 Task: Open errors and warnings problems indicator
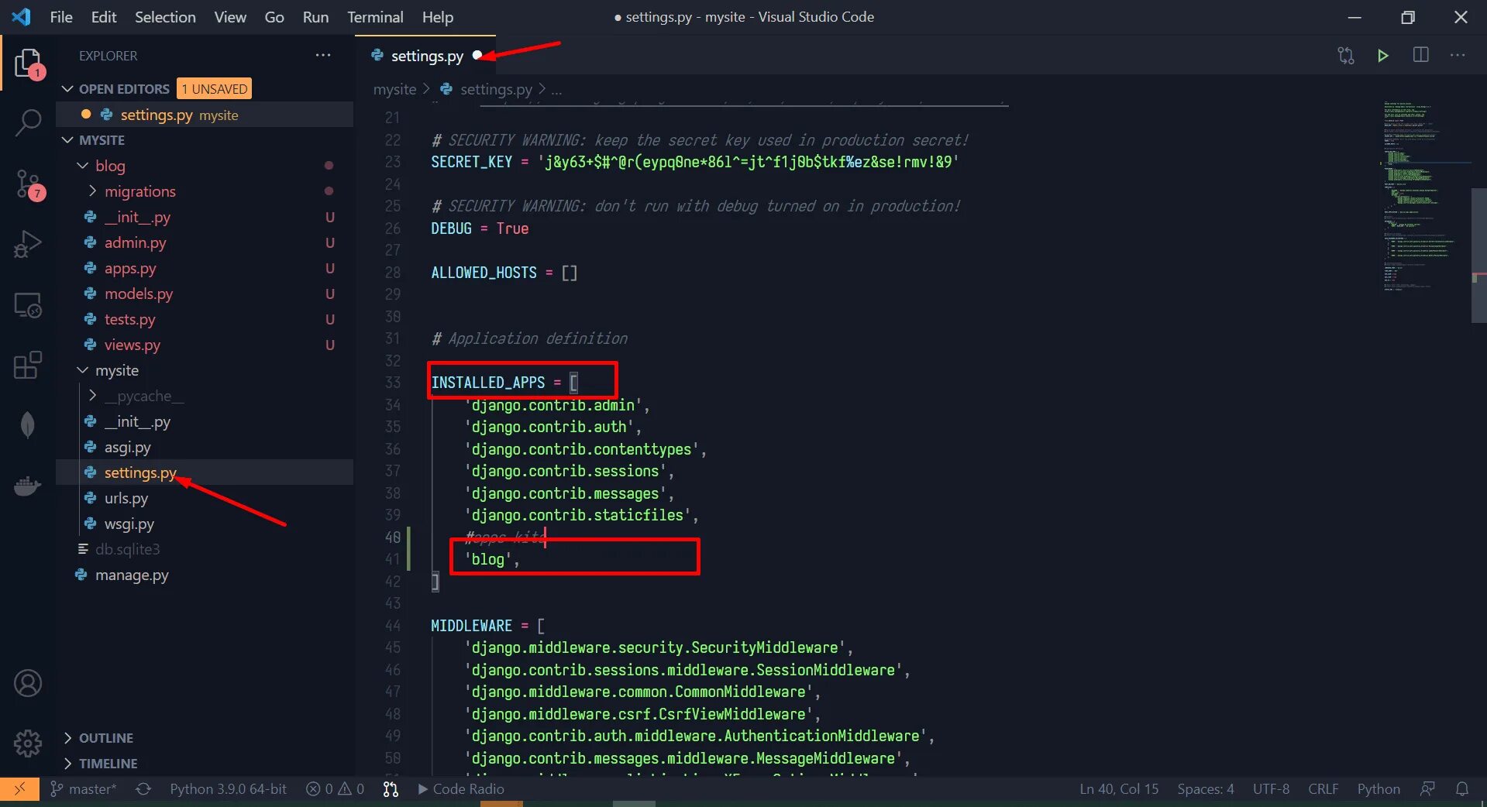click(335, 788)
